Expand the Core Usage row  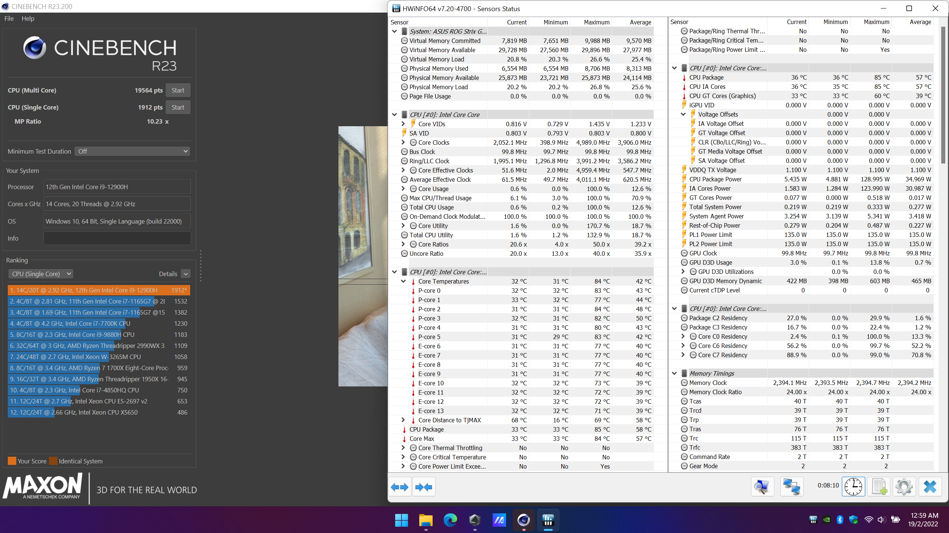[403, 189]
